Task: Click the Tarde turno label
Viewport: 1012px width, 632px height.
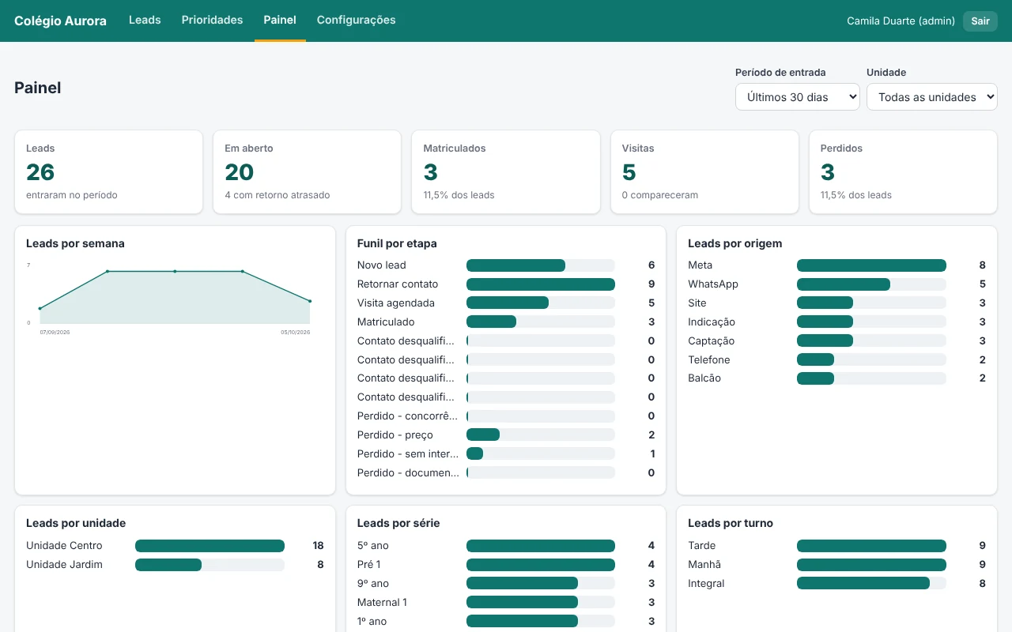Action: point(702,546)
